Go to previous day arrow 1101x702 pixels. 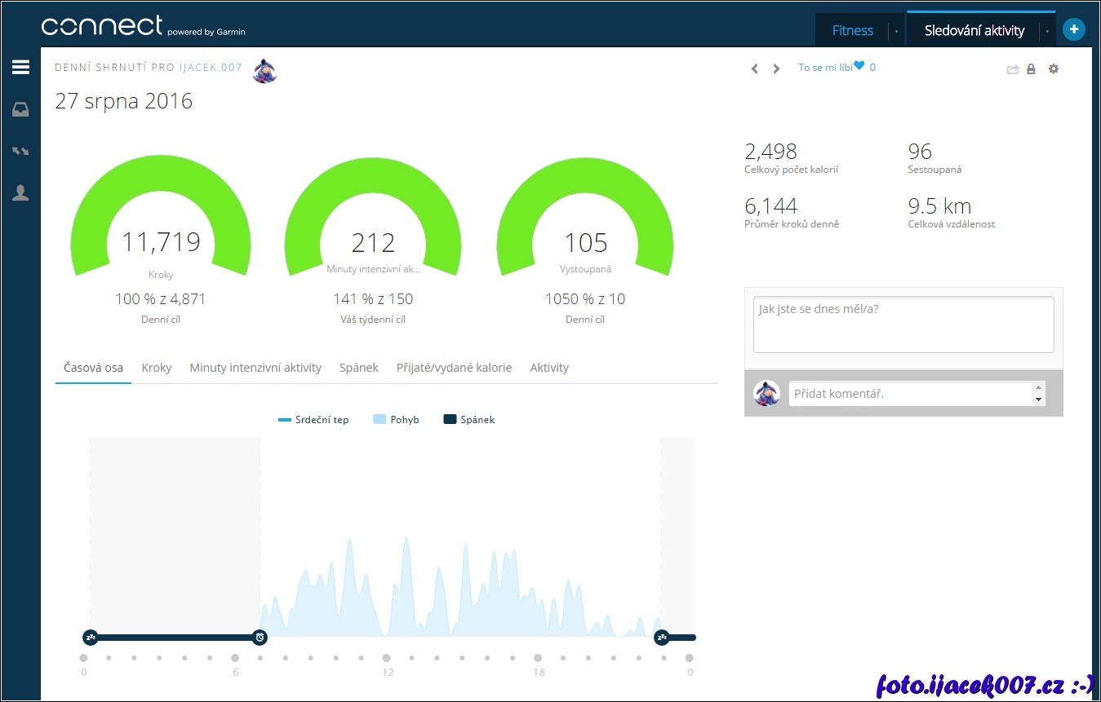755,69
